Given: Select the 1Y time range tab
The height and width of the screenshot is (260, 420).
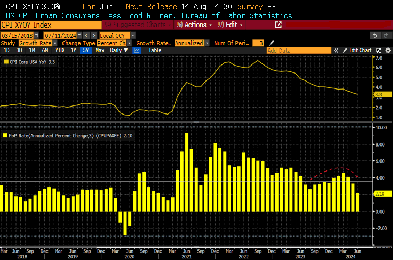Looking at the screenshot, I should [73, 51].
